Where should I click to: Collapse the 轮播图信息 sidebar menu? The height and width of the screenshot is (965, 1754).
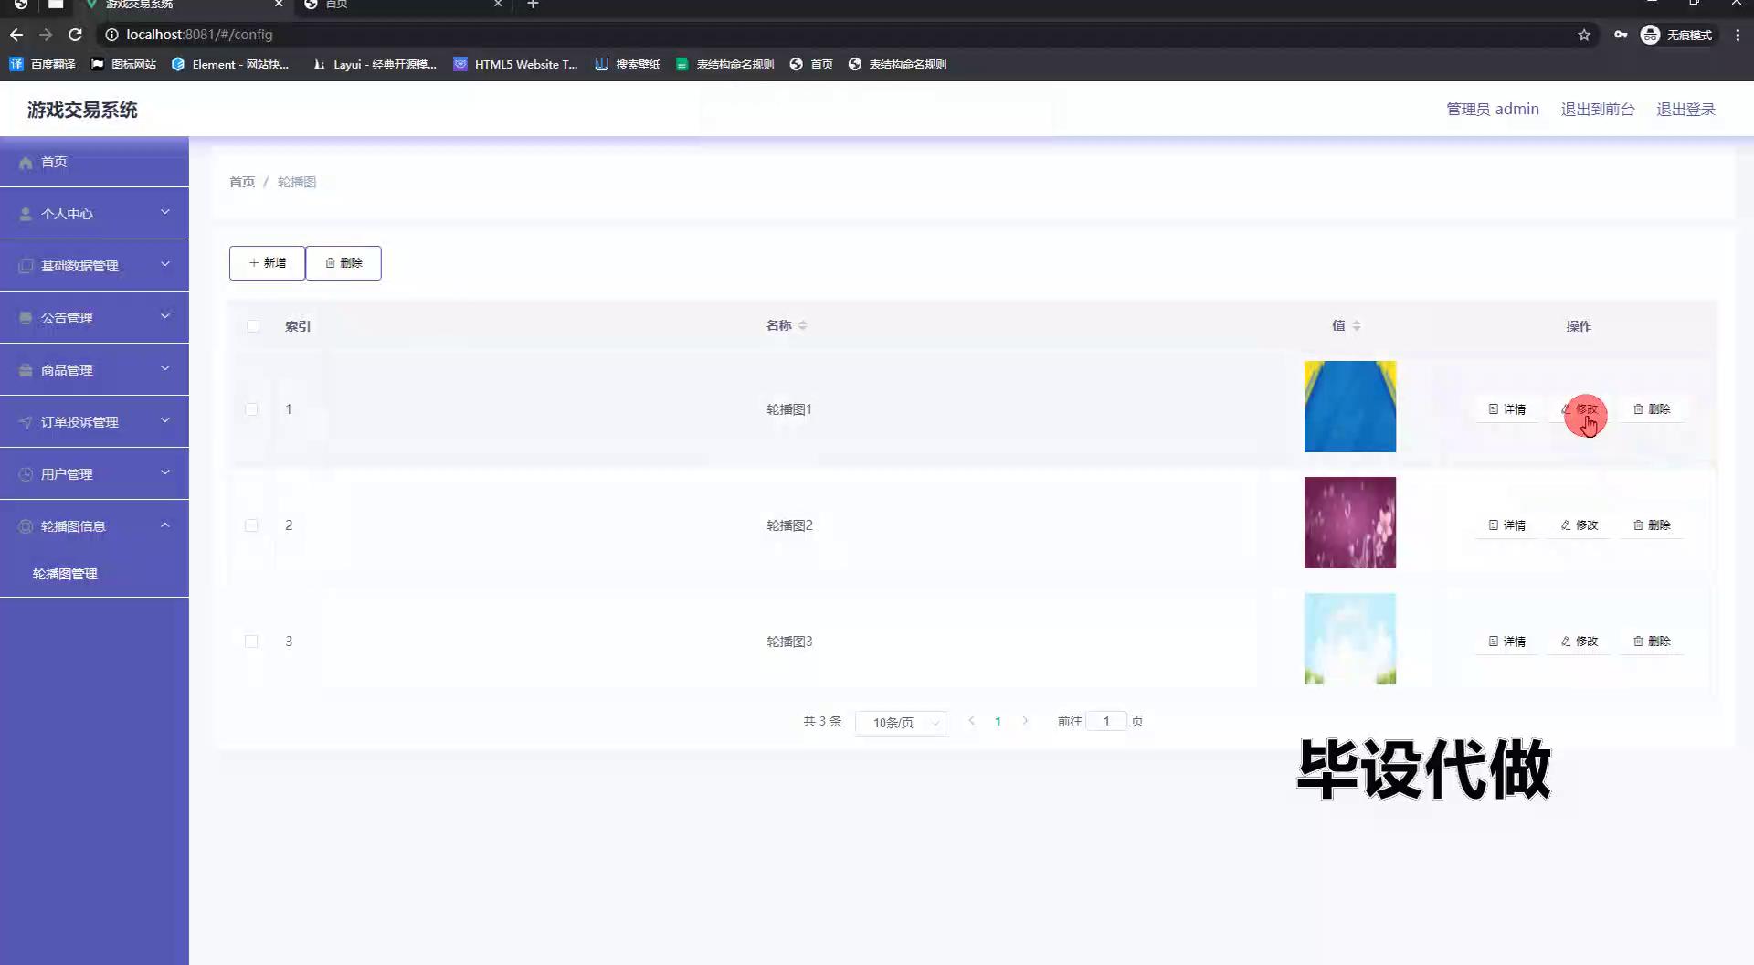[94, 526]
